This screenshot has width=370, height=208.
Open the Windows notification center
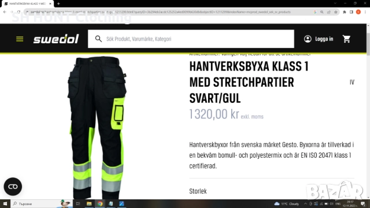363,204
